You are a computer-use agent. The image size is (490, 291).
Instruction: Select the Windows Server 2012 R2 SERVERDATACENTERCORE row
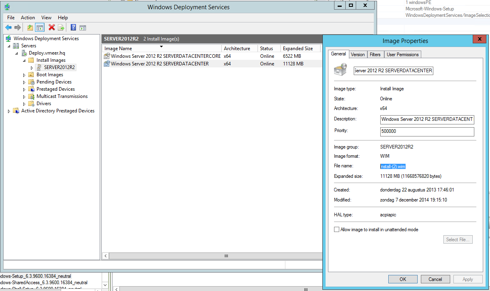[x=211, y=56]
